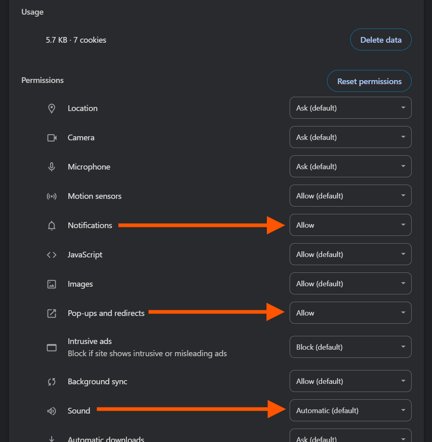The width and height of the screenshot is (432, 442).
Task: Open the Microphone permission dropdown
Action: coord(351,166)
